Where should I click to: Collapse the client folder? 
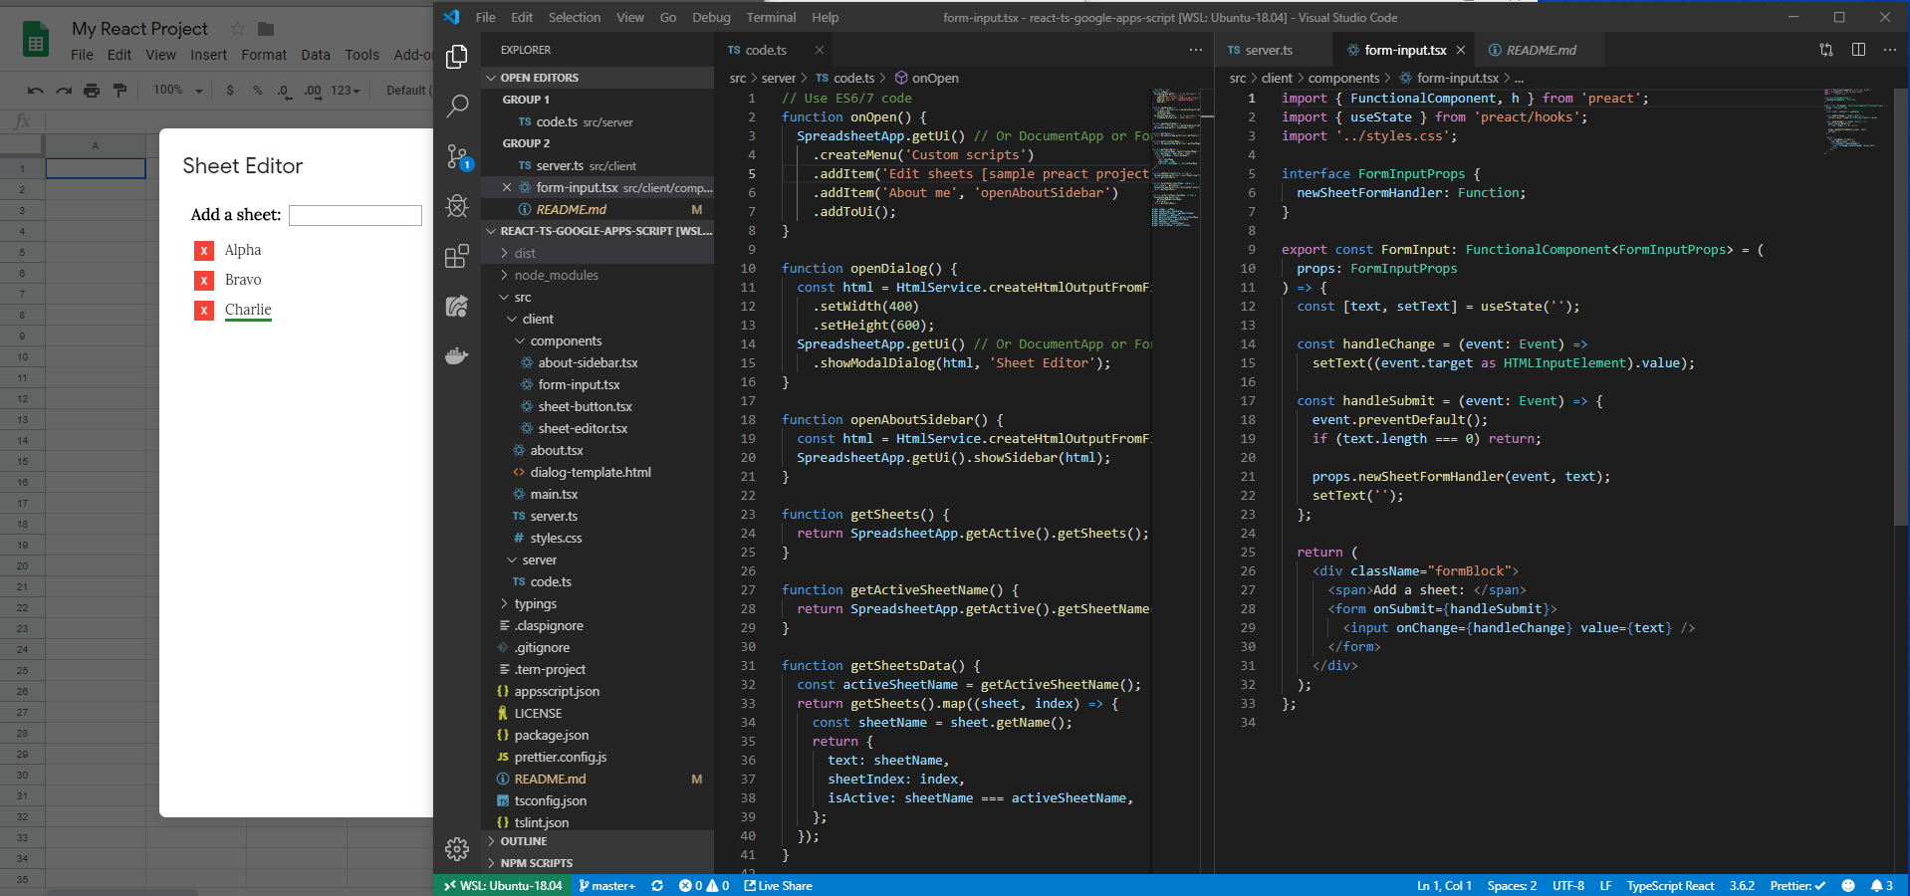pyautogui.click(x=597, y=319)
